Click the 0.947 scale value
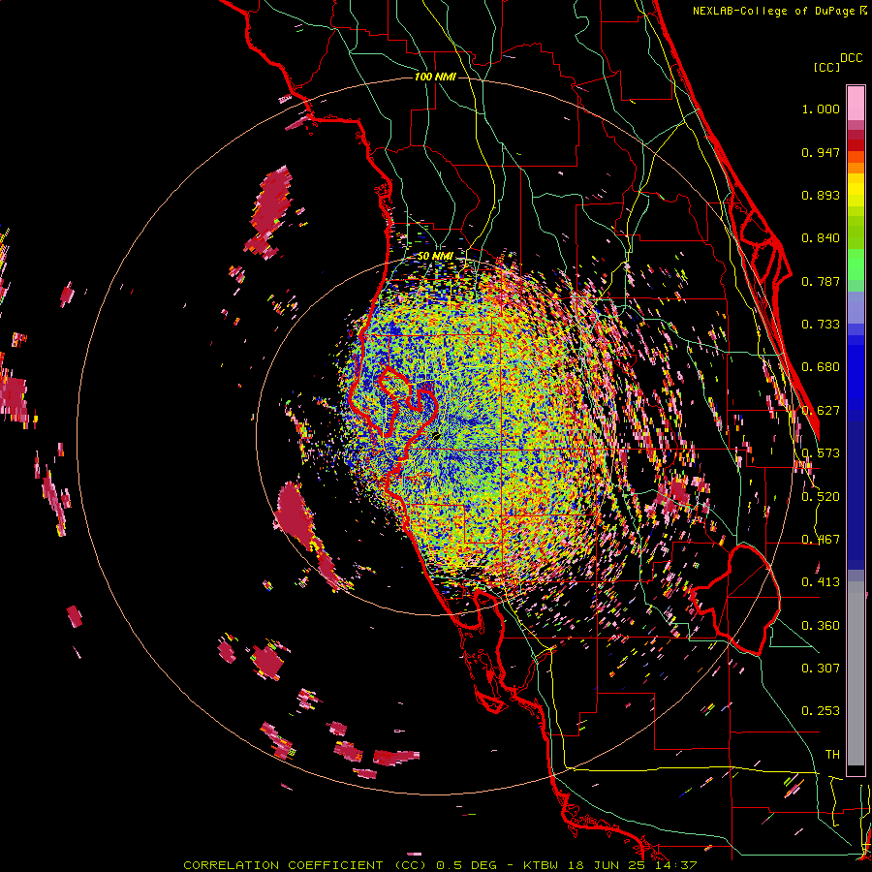The width and height of the screenshot is (872, 872). (821, 152)
